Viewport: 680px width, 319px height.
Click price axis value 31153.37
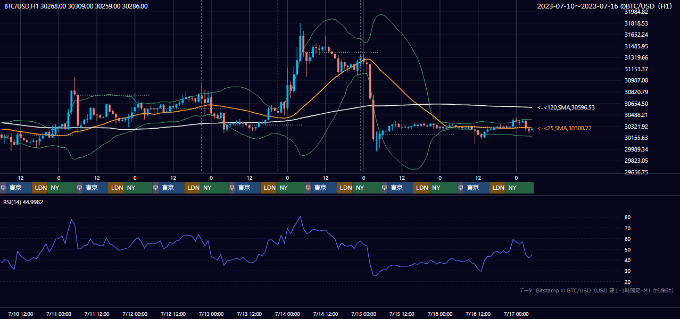636,69
